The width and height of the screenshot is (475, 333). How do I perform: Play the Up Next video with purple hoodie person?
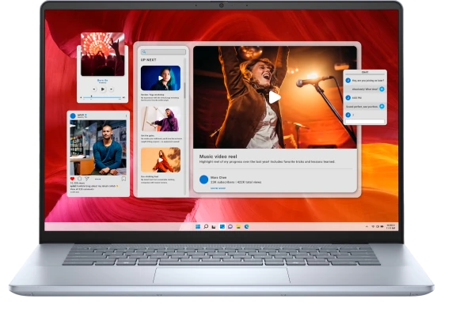[x=161, y=119]
